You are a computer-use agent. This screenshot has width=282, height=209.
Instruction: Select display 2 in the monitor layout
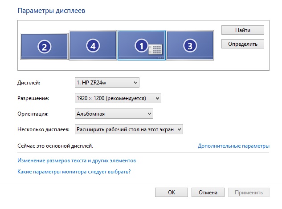point(44,46)
